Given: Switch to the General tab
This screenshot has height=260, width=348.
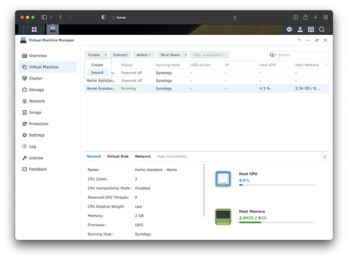Looking at the screenshot, I should coord(94,157).
